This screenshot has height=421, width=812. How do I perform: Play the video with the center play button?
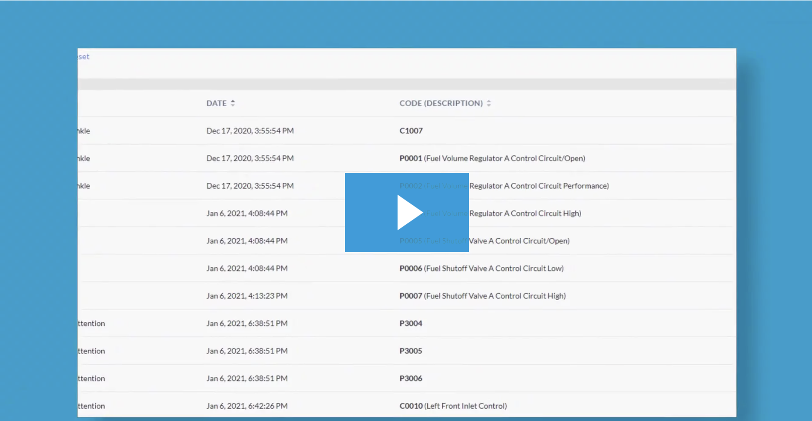(407, 212)
